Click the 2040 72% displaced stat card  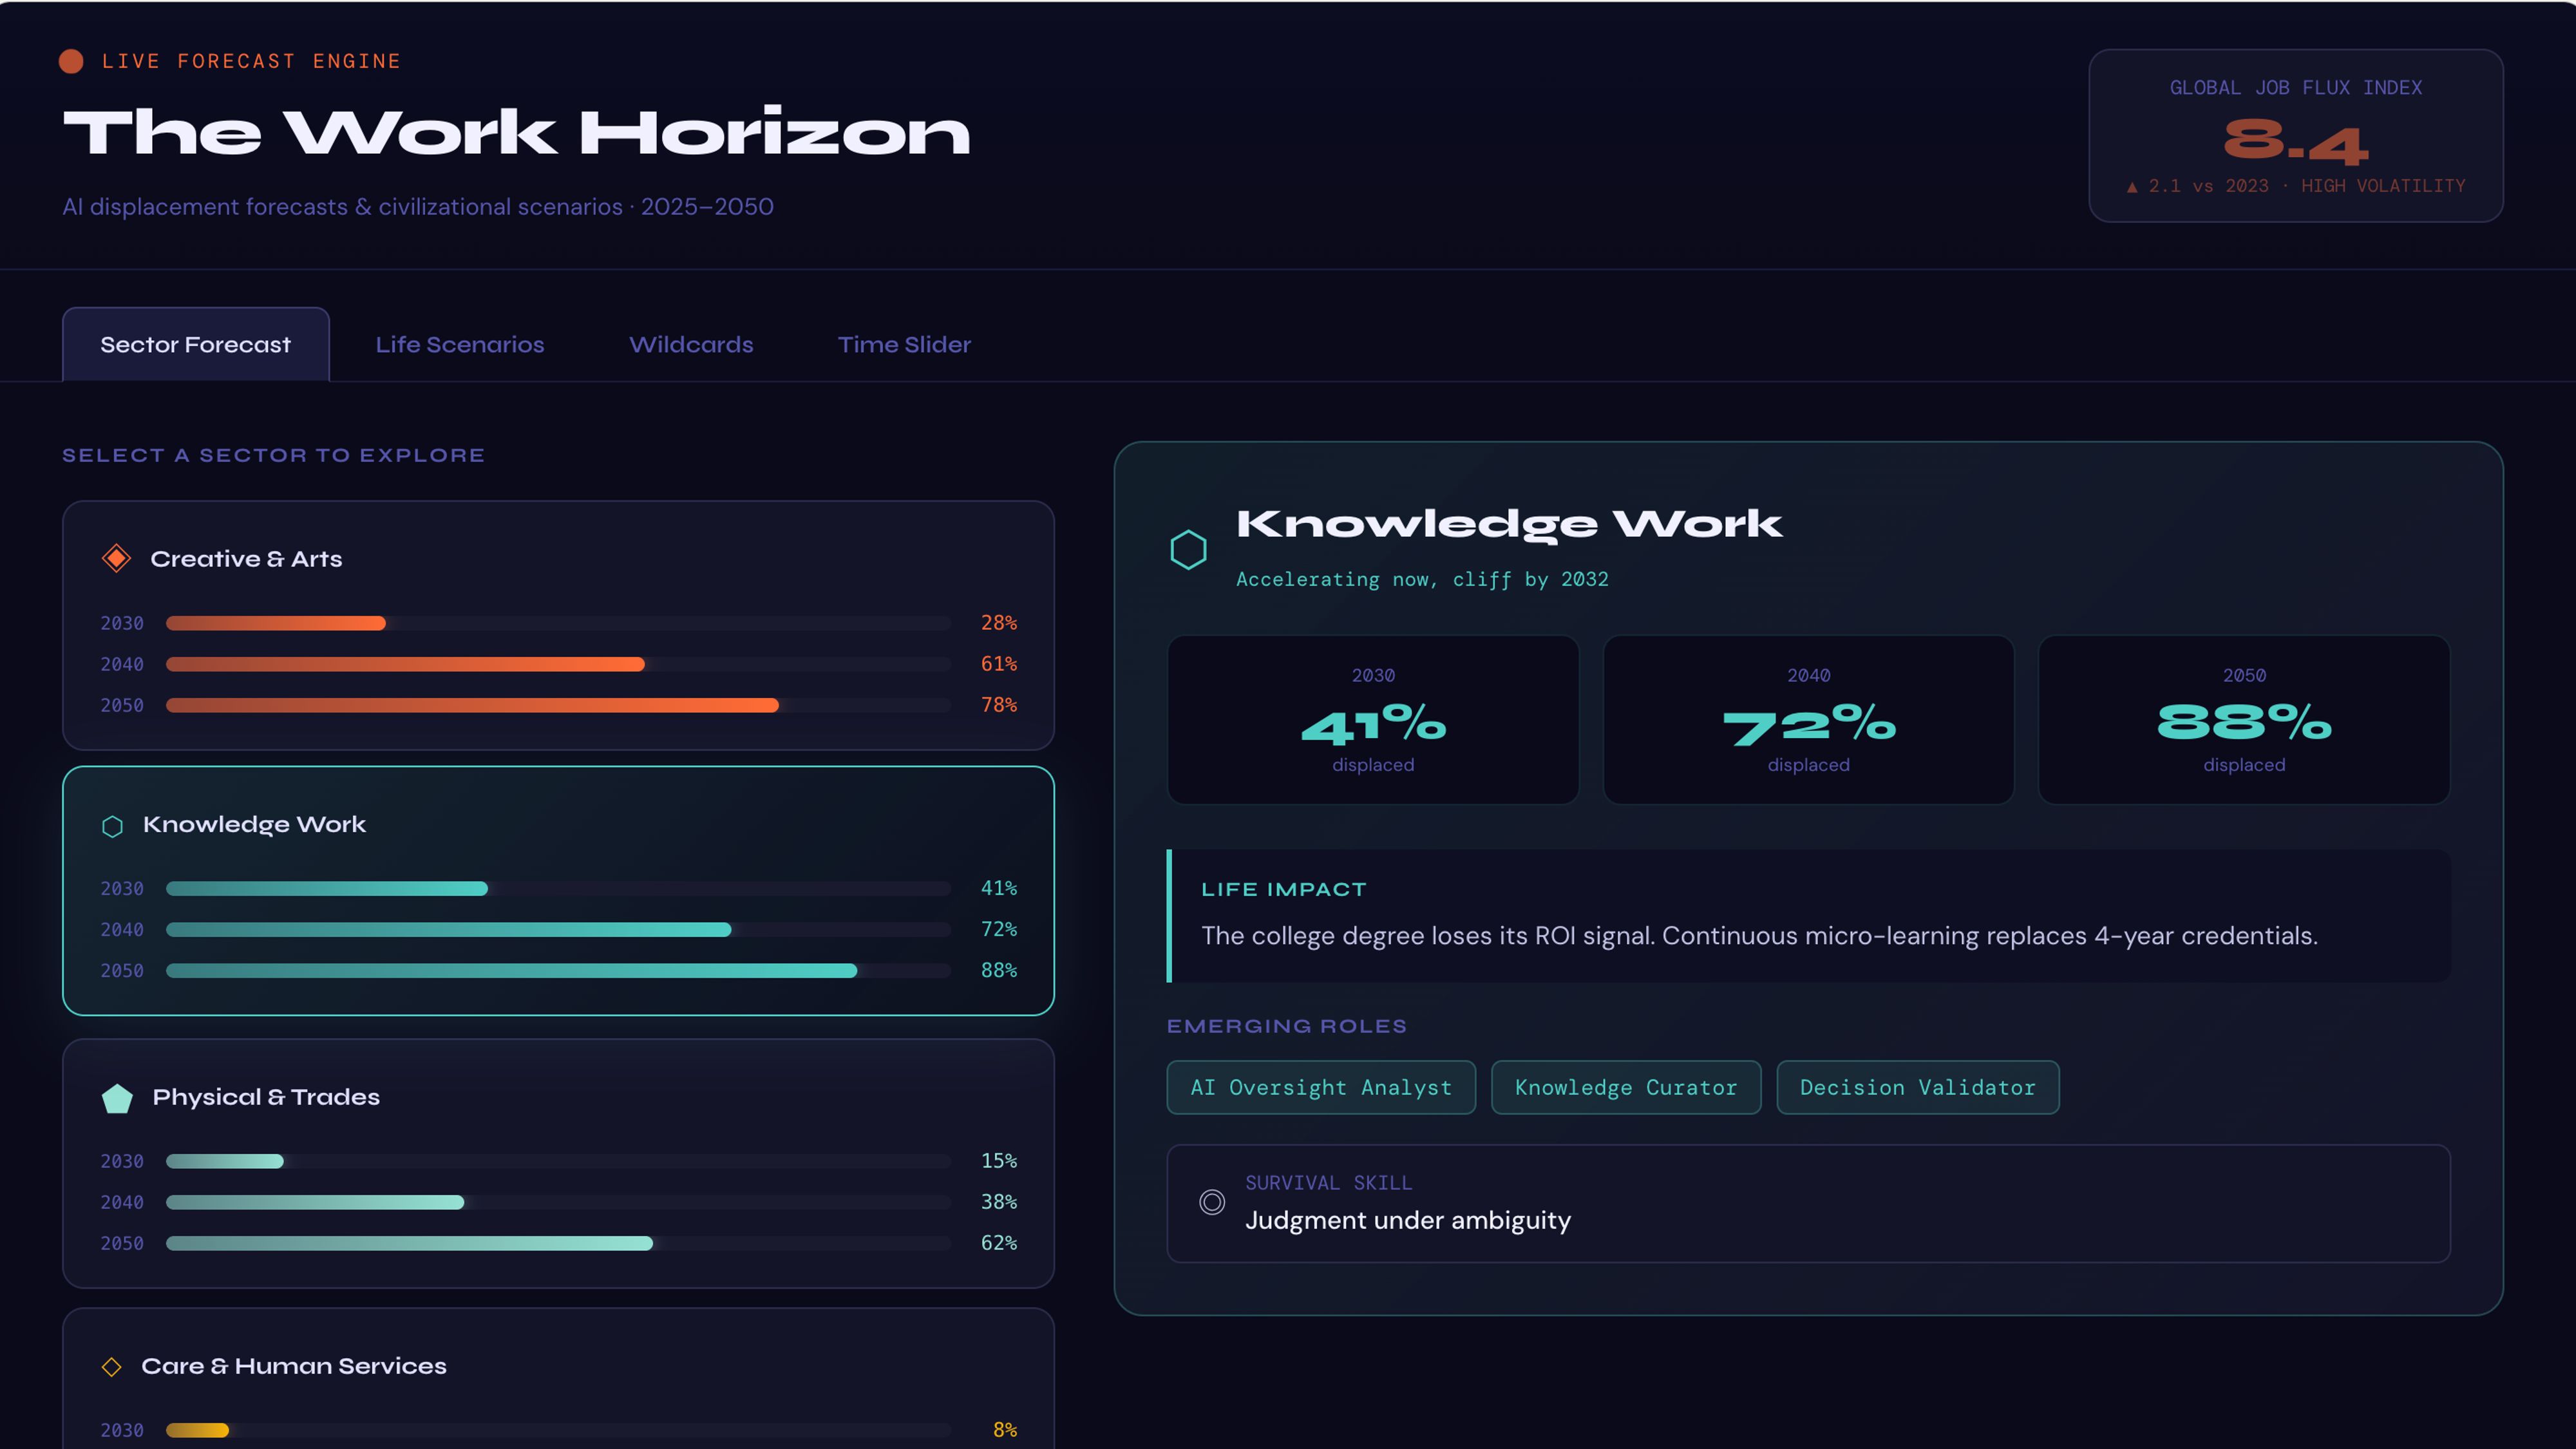tap(1808, 720)
